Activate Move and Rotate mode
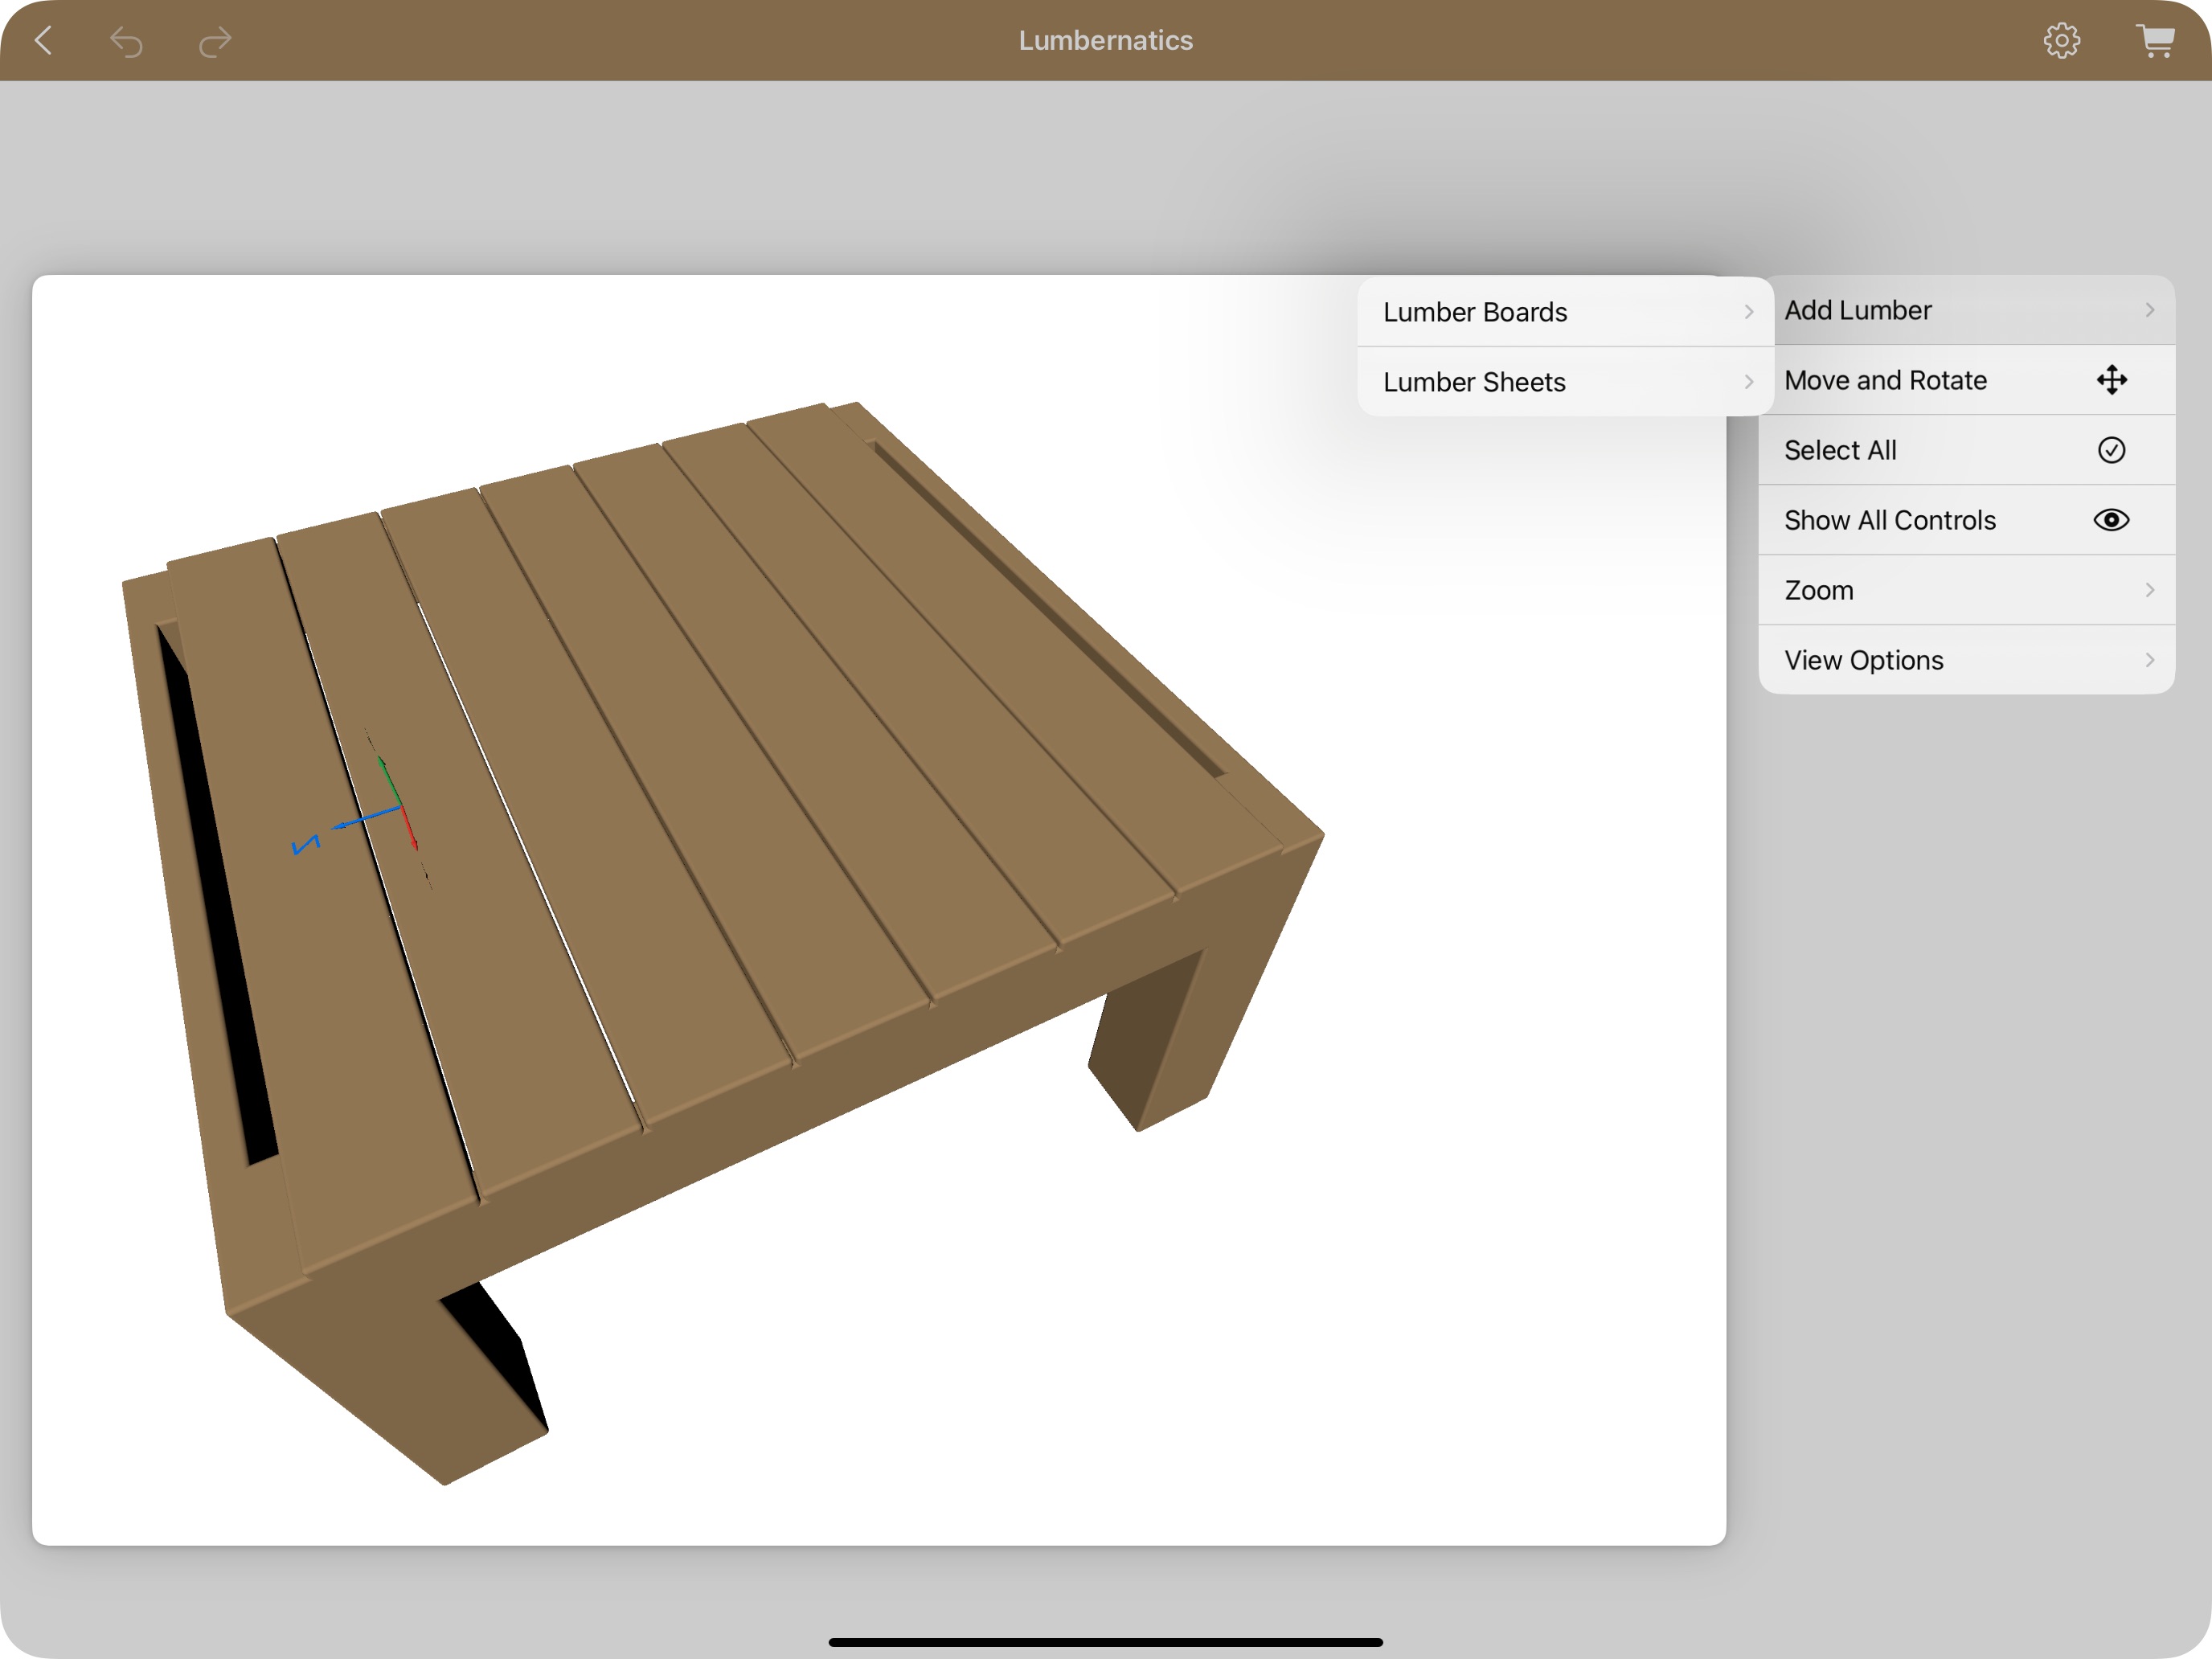The height and width of the screenshot is (1659, 2212). tap(1885, 380)
